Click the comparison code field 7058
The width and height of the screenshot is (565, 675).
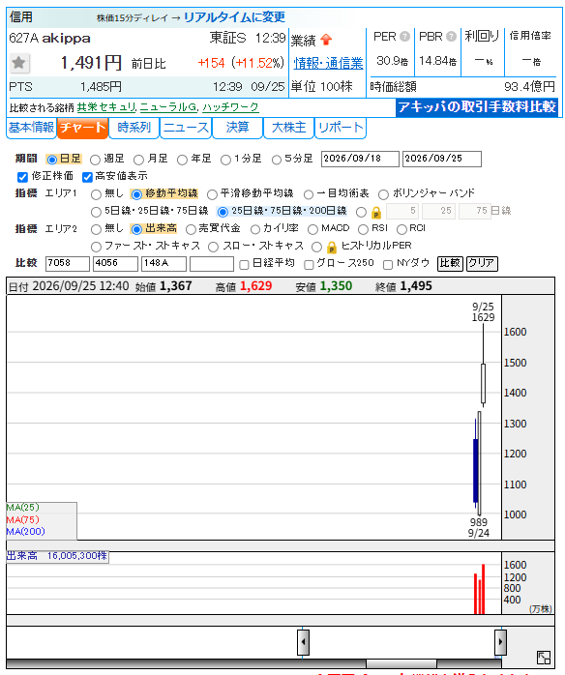click(x=68, y=263)
